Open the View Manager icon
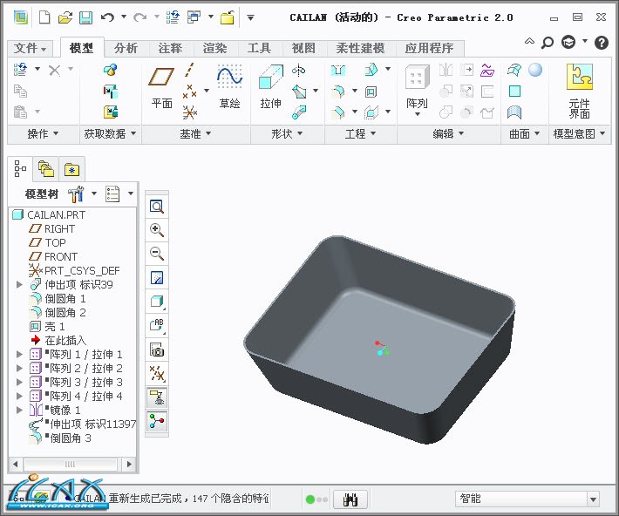 (x=157, y=350)
